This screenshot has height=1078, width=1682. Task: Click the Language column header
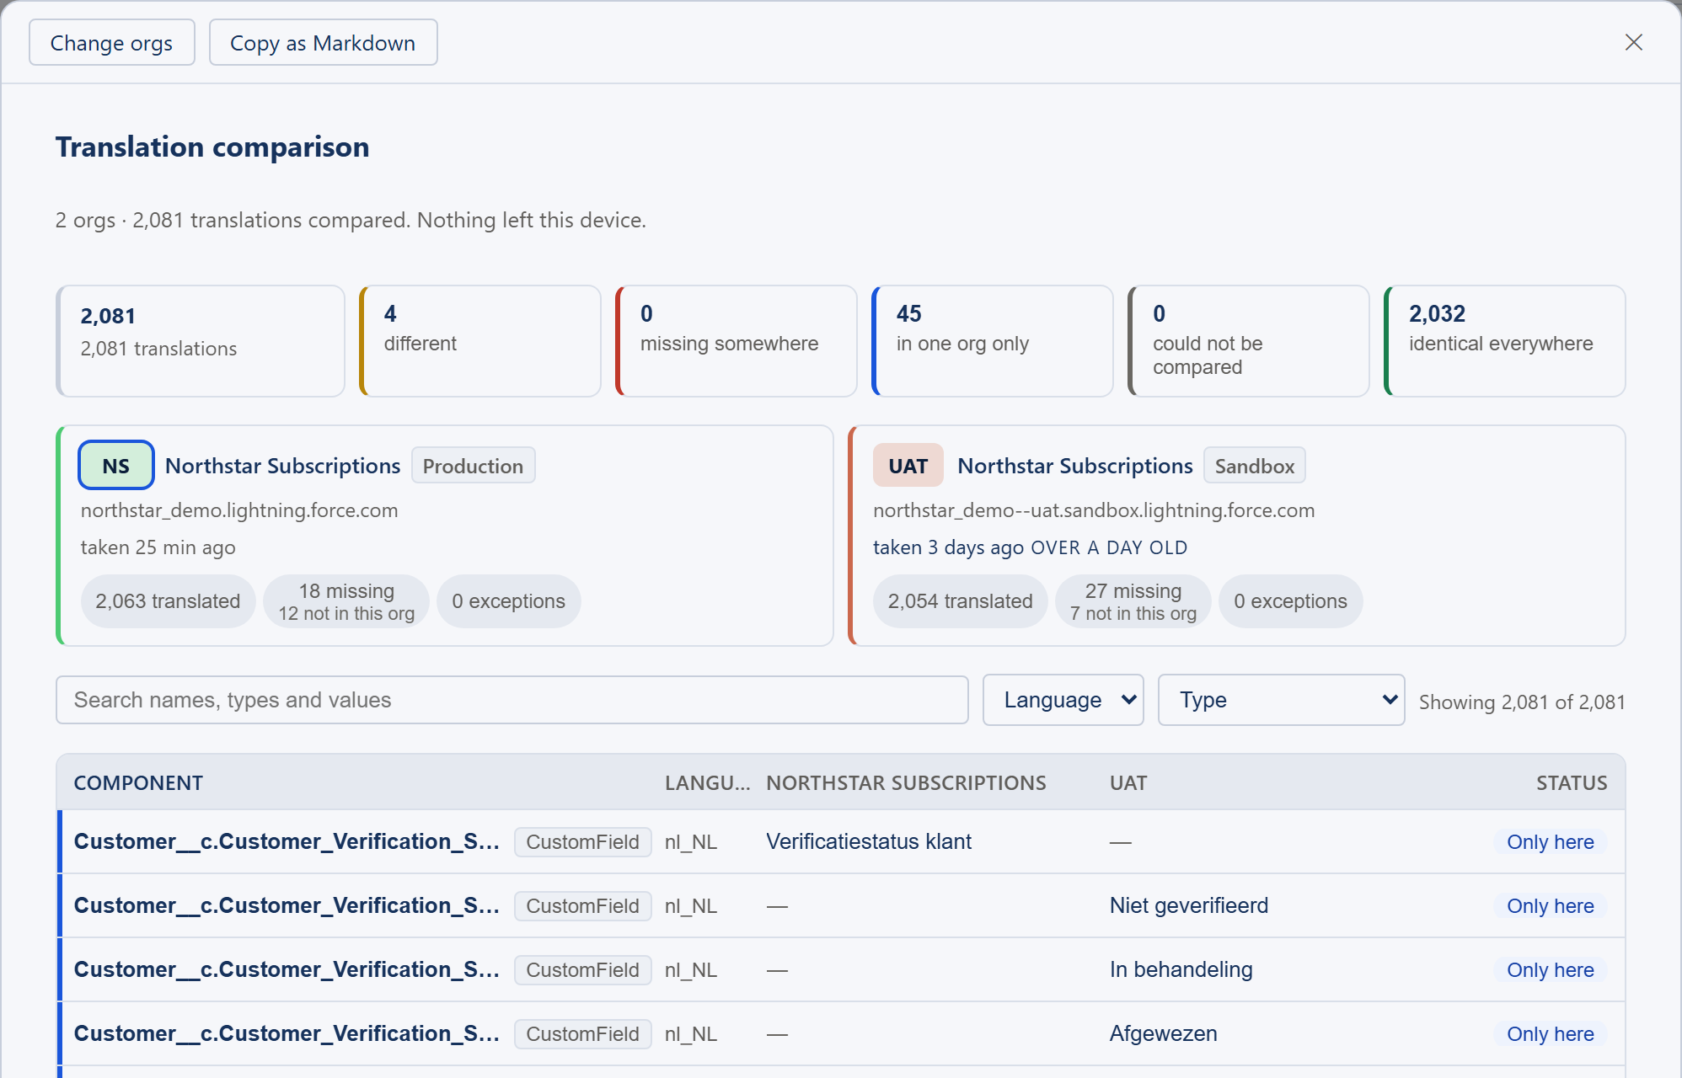coord(707,782)
